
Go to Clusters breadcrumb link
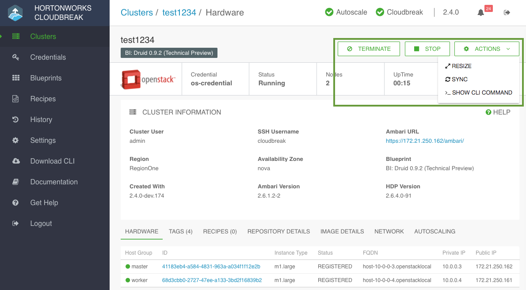(x=137, y=12)
